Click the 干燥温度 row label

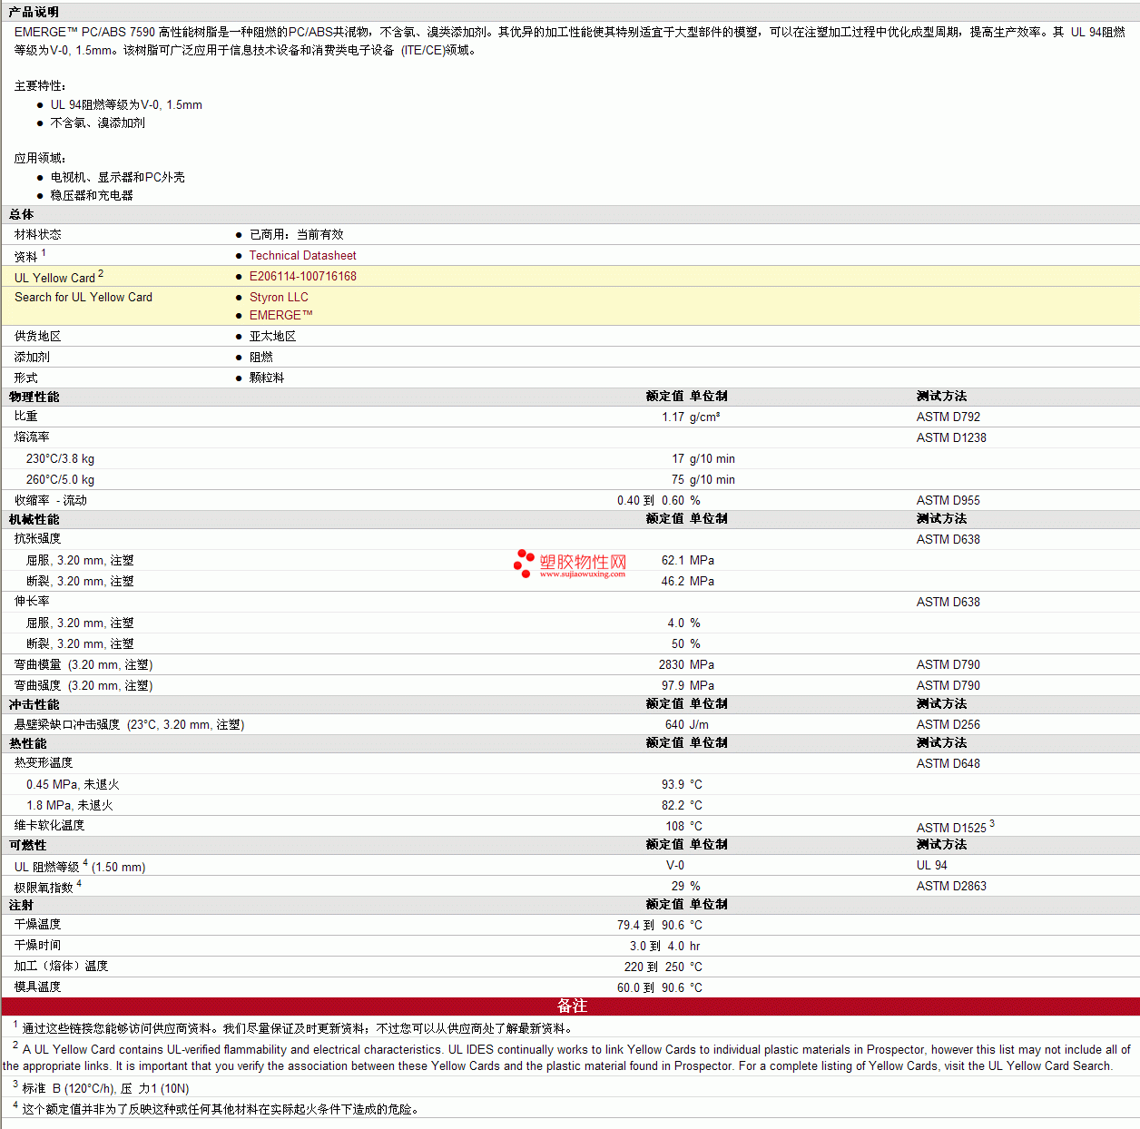(38, 925)
